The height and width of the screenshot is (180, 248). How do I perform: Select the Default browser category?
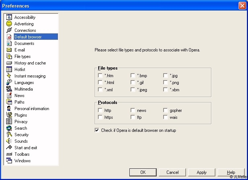(x=36, y=37)
